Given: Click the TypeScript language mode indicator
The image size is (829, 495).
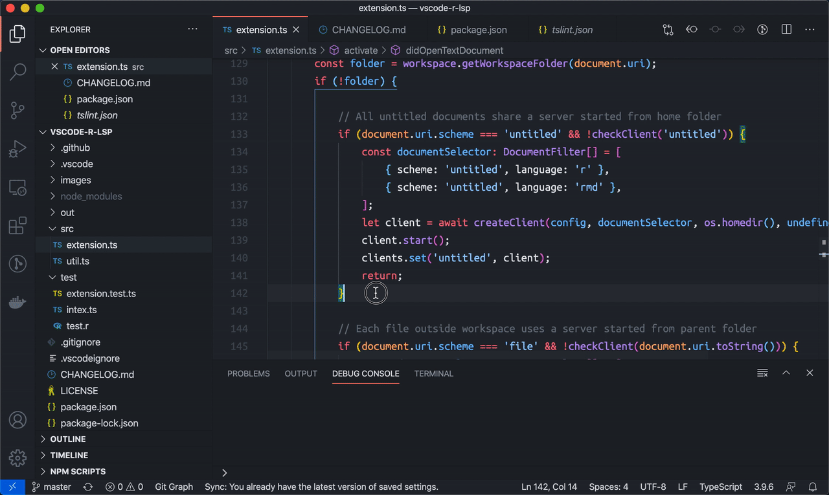Looking at the screenshot, I should [721, 487].
